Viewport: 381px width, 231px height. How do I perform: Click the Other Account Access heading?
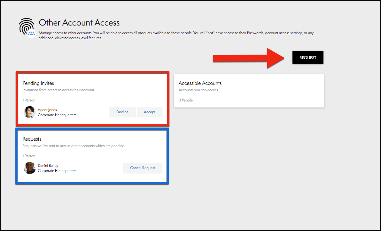click(x=79, y=23)
